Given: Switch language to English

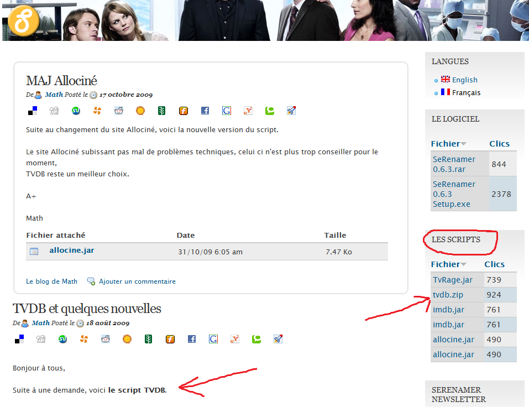Looking at the screenshot, I should [x=464, y=80].
